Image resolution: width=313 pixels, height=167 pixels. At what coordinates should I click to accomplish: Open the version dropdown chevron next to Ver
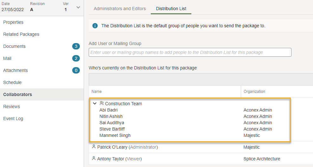pos(78,7)
